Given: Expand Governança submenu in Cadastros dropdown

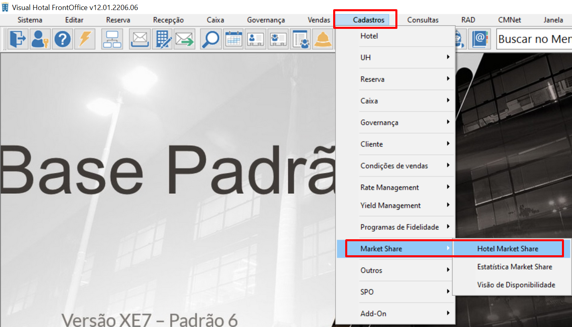Looking at the screenshot, I should (395, 123).
